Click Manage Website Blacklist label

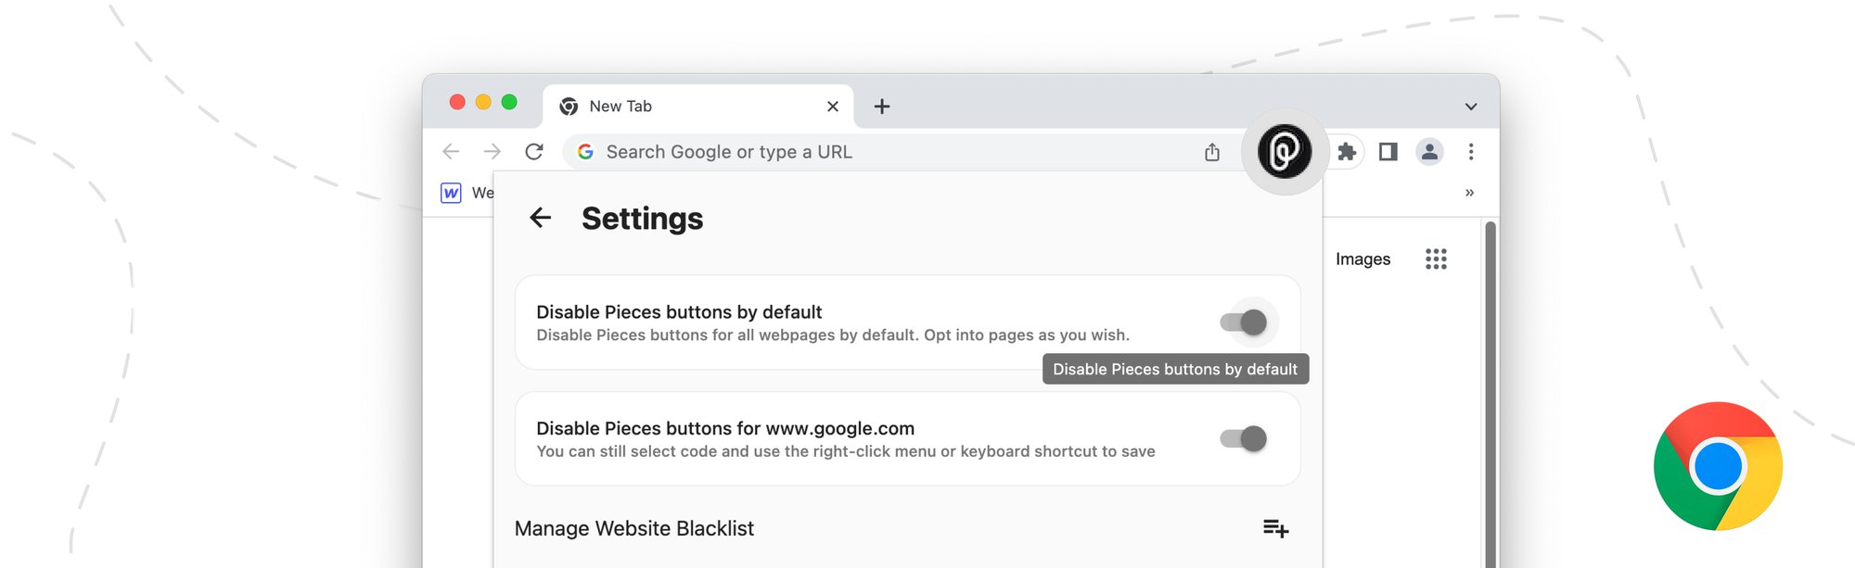[633, 528]
